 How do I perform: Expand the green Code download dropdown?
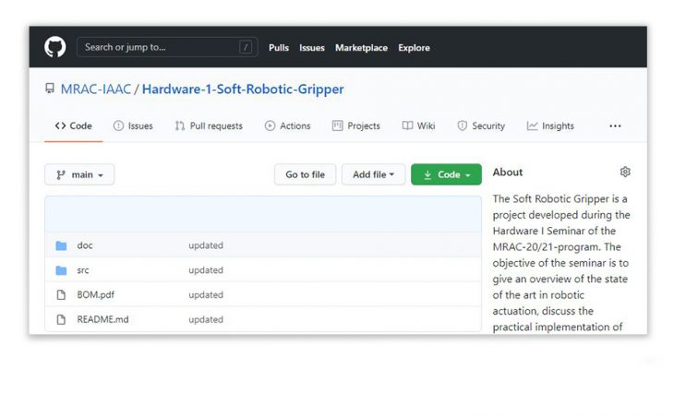(446, 174)
